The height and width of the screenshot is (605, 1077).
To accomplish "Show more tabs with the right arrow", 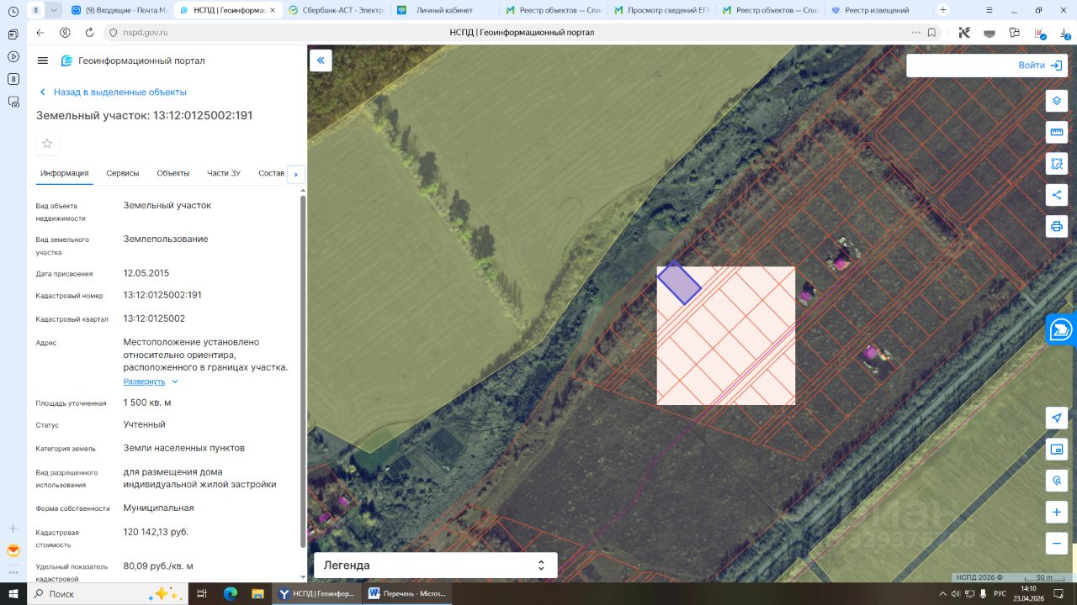I will 295,174.
